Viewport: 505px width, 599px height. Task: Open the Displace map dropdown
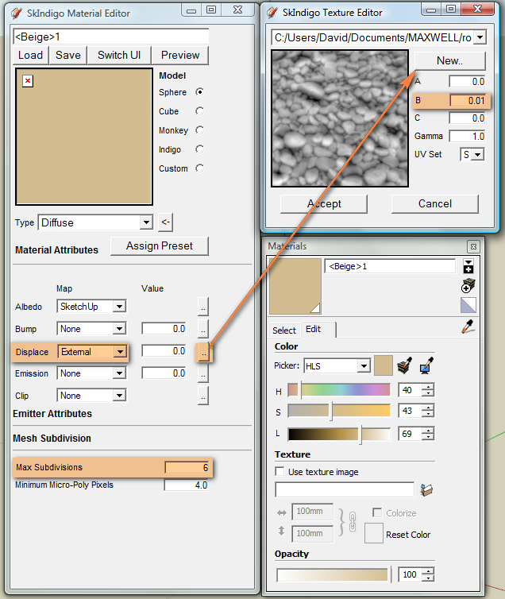119,351
